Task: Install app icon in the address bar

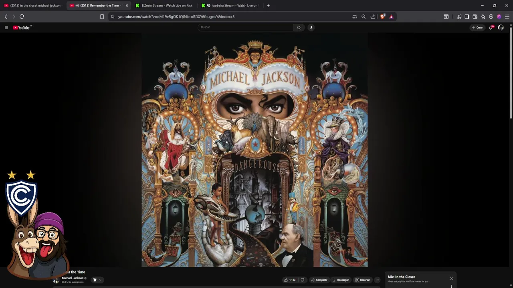Action: coord(354,16)
